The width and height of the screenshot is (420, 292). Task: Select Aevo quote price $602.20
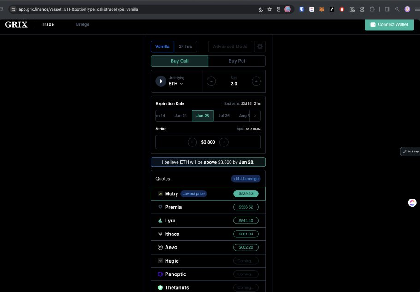click(x=246, y=247)
